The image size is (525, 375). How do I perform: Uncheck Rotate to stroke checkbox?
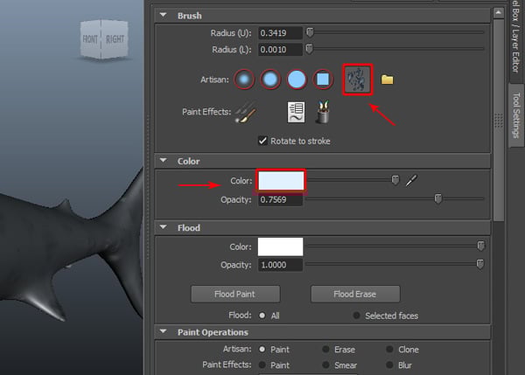coord(262,141)
